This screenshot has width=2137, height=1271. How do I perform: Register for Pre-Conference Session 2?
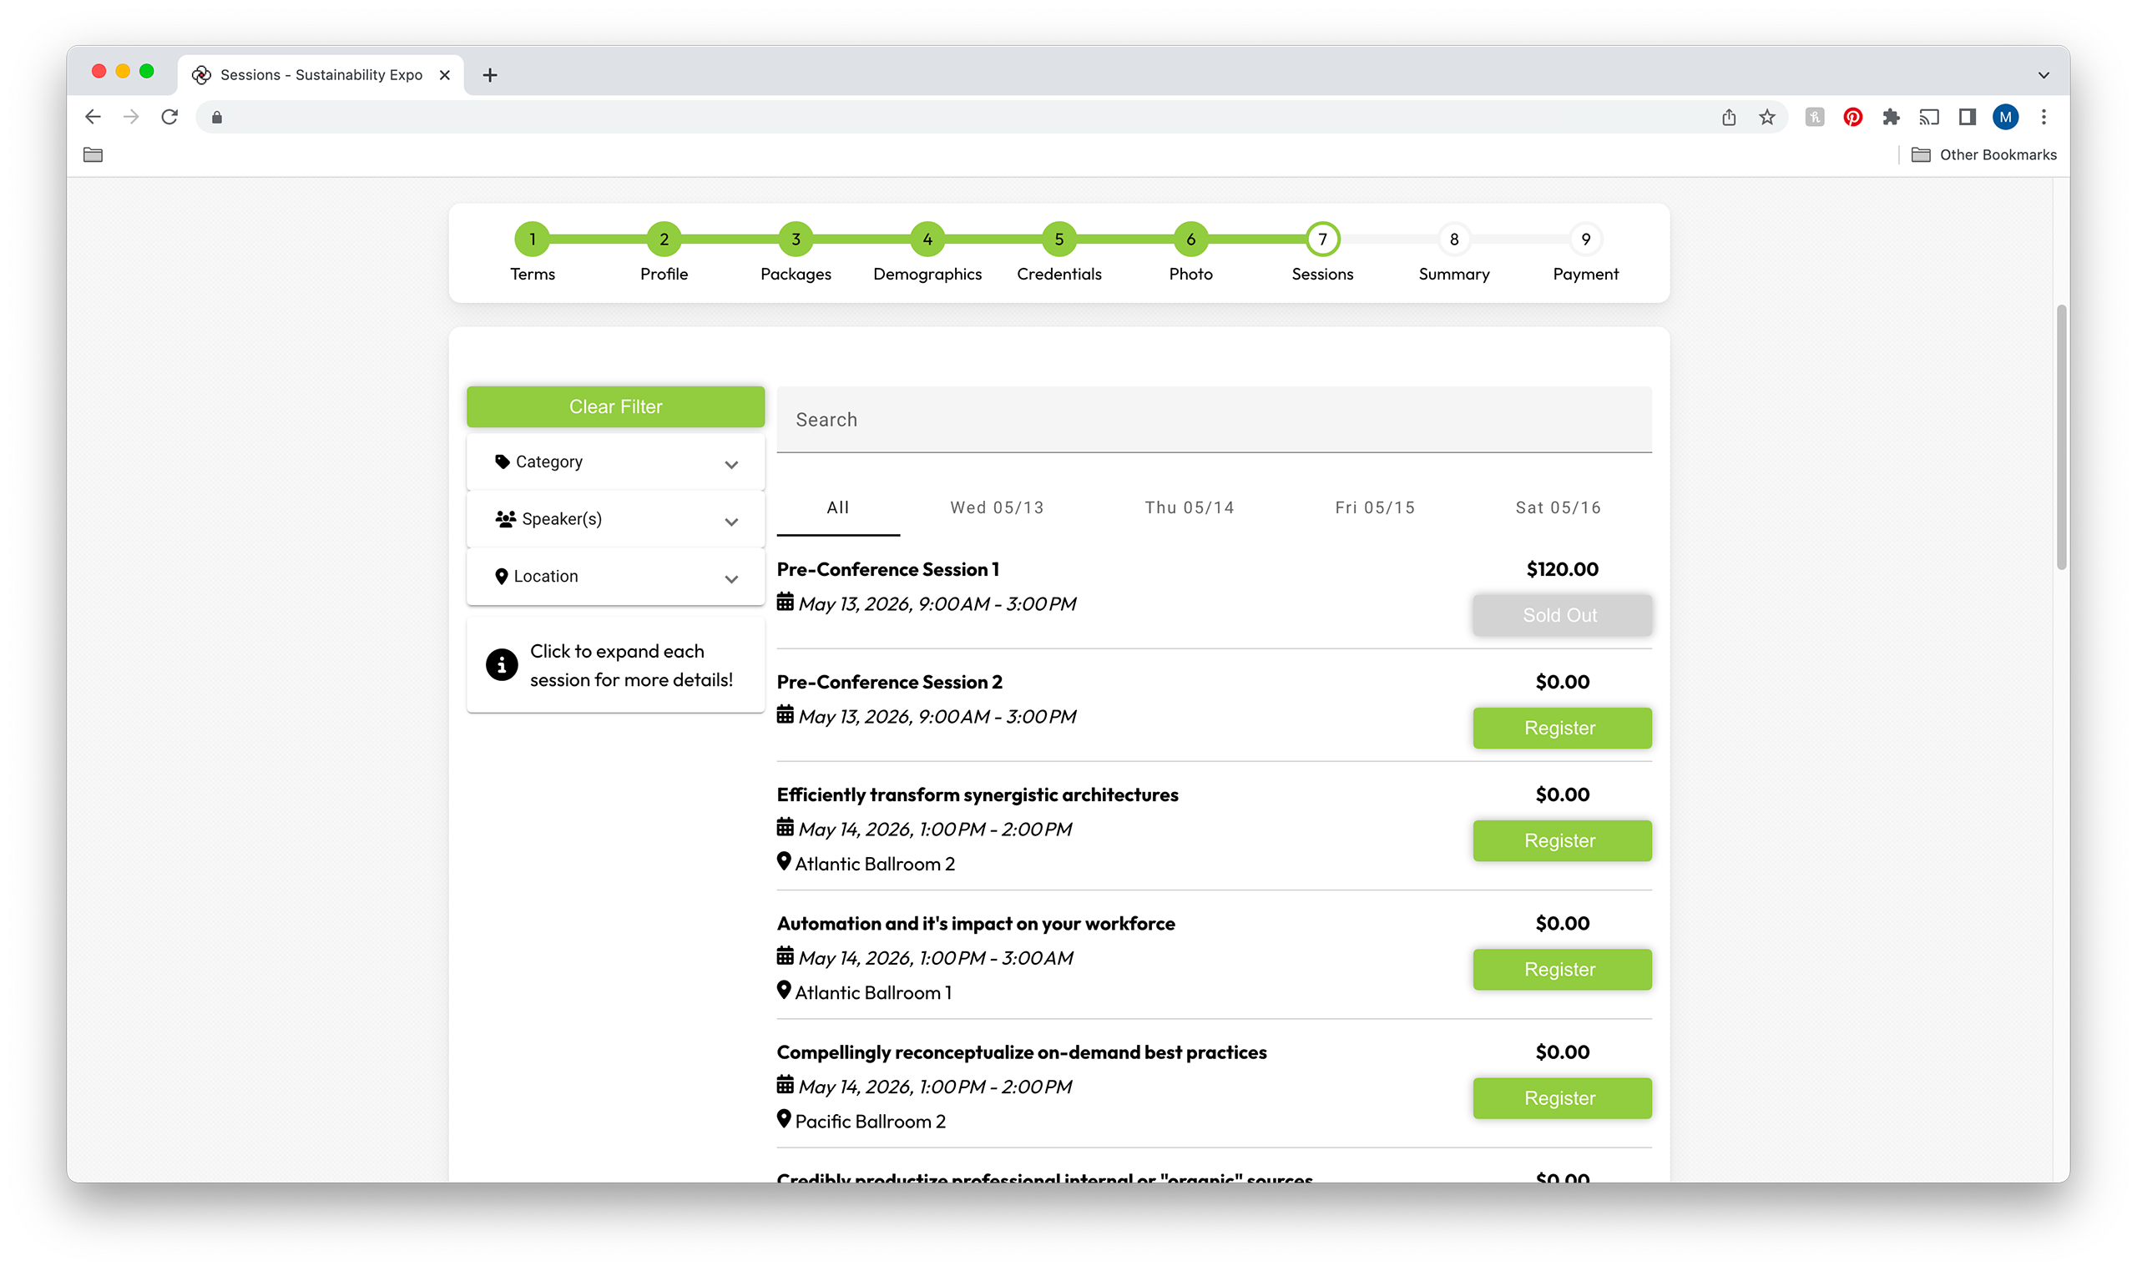(1560, 728)
